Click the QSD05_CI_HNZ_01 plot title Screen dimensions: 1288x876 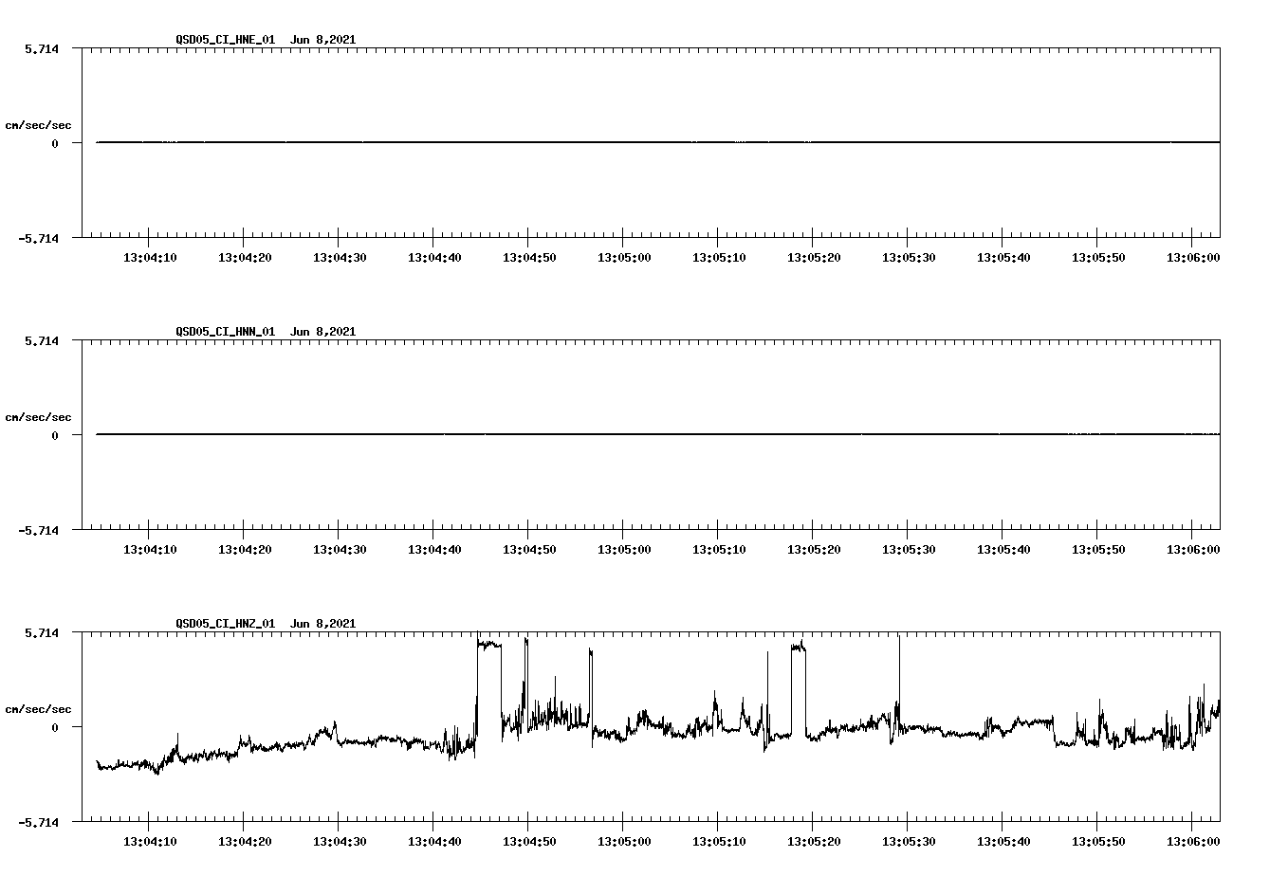[226, 624]
